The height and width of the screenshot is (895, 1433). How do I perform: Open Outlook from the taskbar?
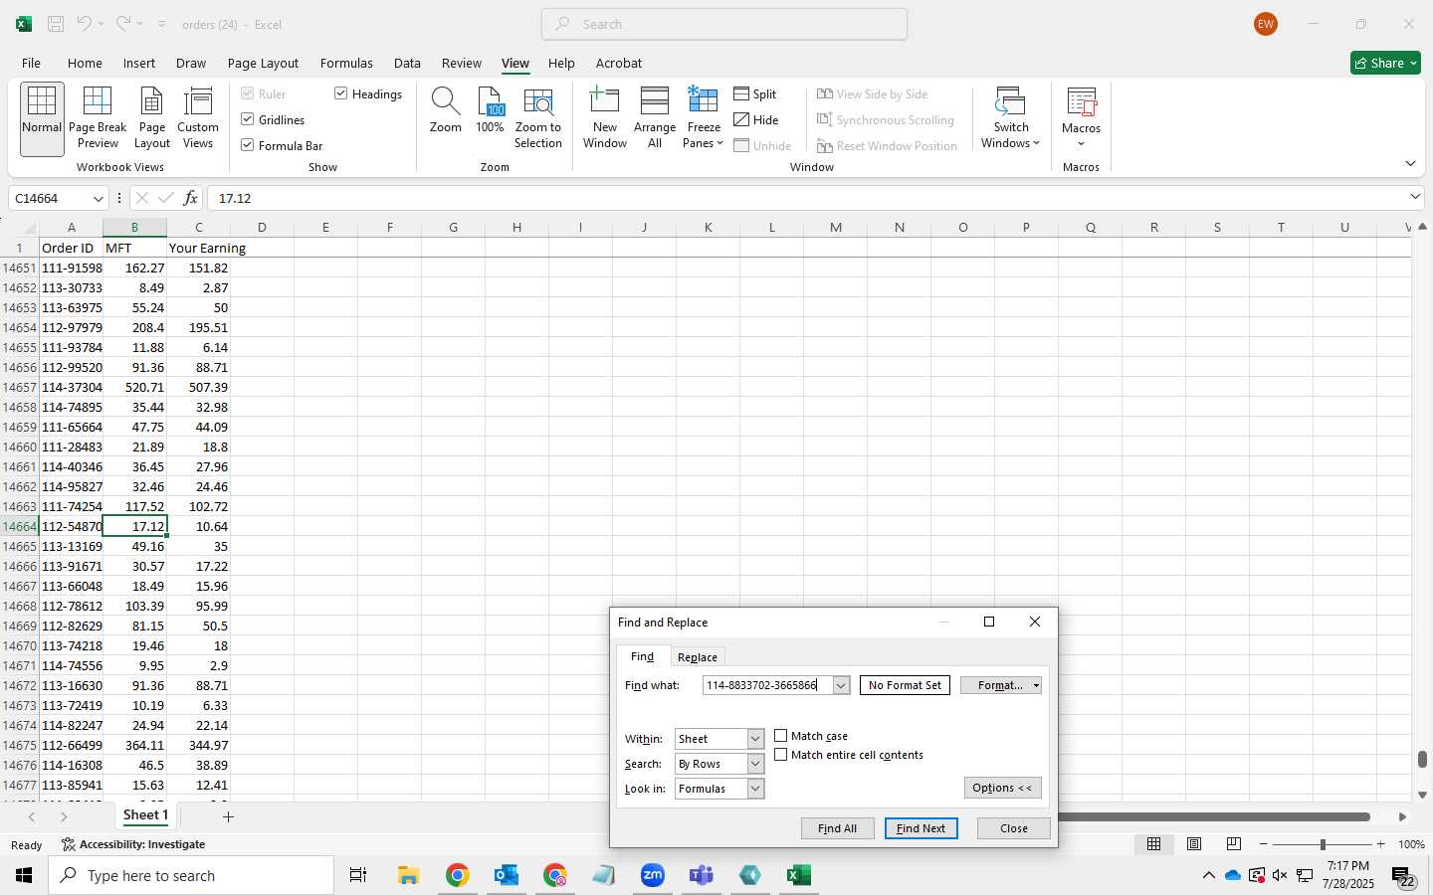(507, 875)
